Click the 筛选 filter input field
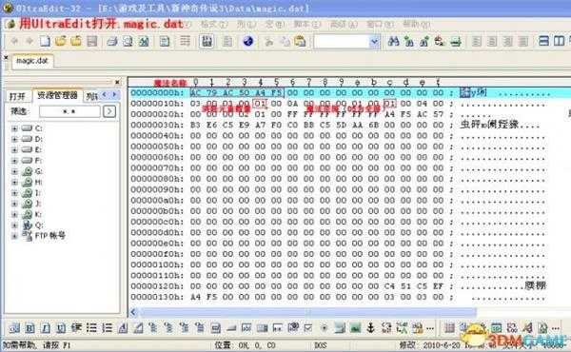The height and width of the screenshot is (352, 571). point(69,111)
